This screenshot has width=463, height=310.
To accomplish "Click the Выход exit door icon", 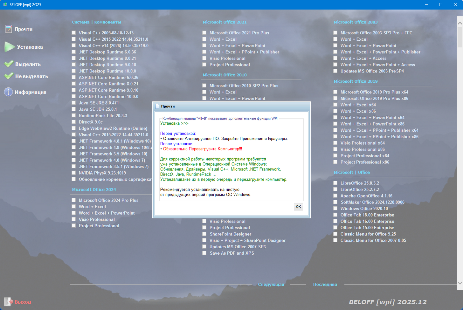I will coord(8,301).
